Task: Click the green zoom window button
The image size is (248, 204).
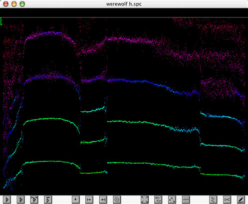Action: [x=22, y=4]
